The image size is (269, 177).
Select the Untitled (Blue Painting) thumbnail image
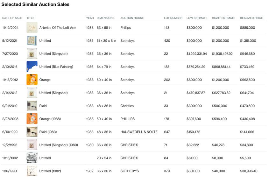pyautogui.click(x=32, y=67)
